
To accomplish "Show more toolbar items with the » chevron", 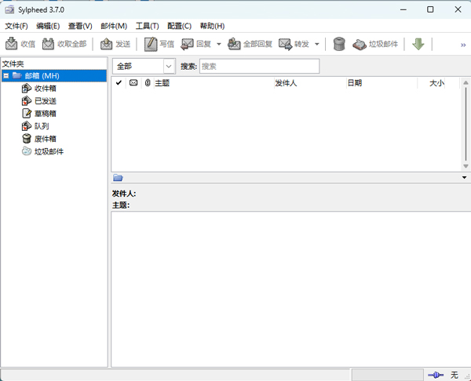I will [x=463, y=45].
